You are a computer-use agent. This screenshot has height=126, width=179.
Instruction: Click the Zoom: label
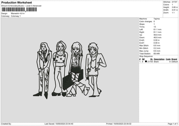166,12
